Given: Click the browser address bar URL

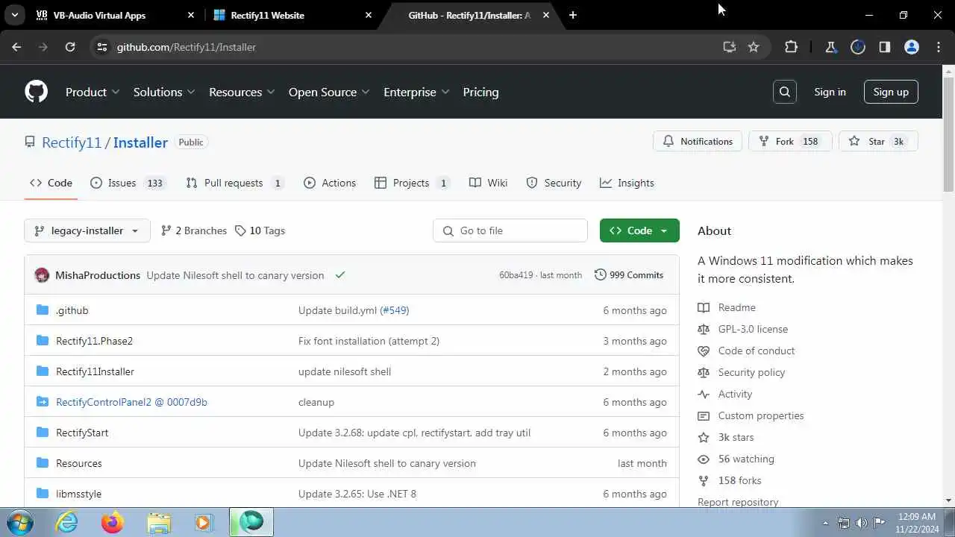Looking at the screenshot, I should click(187, 47).
